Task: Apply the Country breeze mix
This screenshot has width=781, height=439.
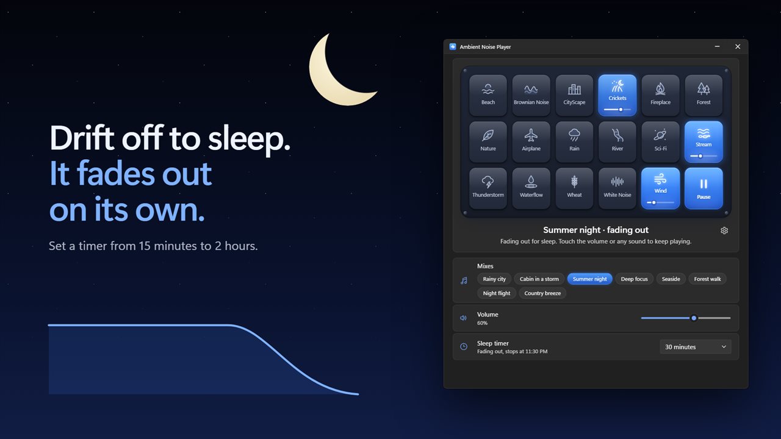Action: tap(542, 293)
